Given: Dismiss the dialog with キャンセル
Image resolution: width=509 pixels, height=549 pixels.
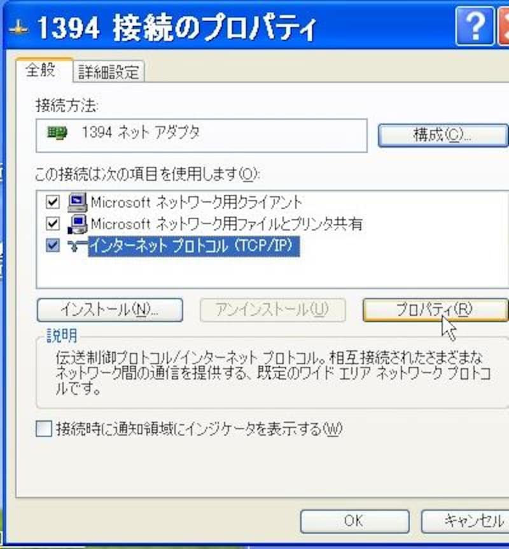Looking at the screenshot, I should coord(465,522).
